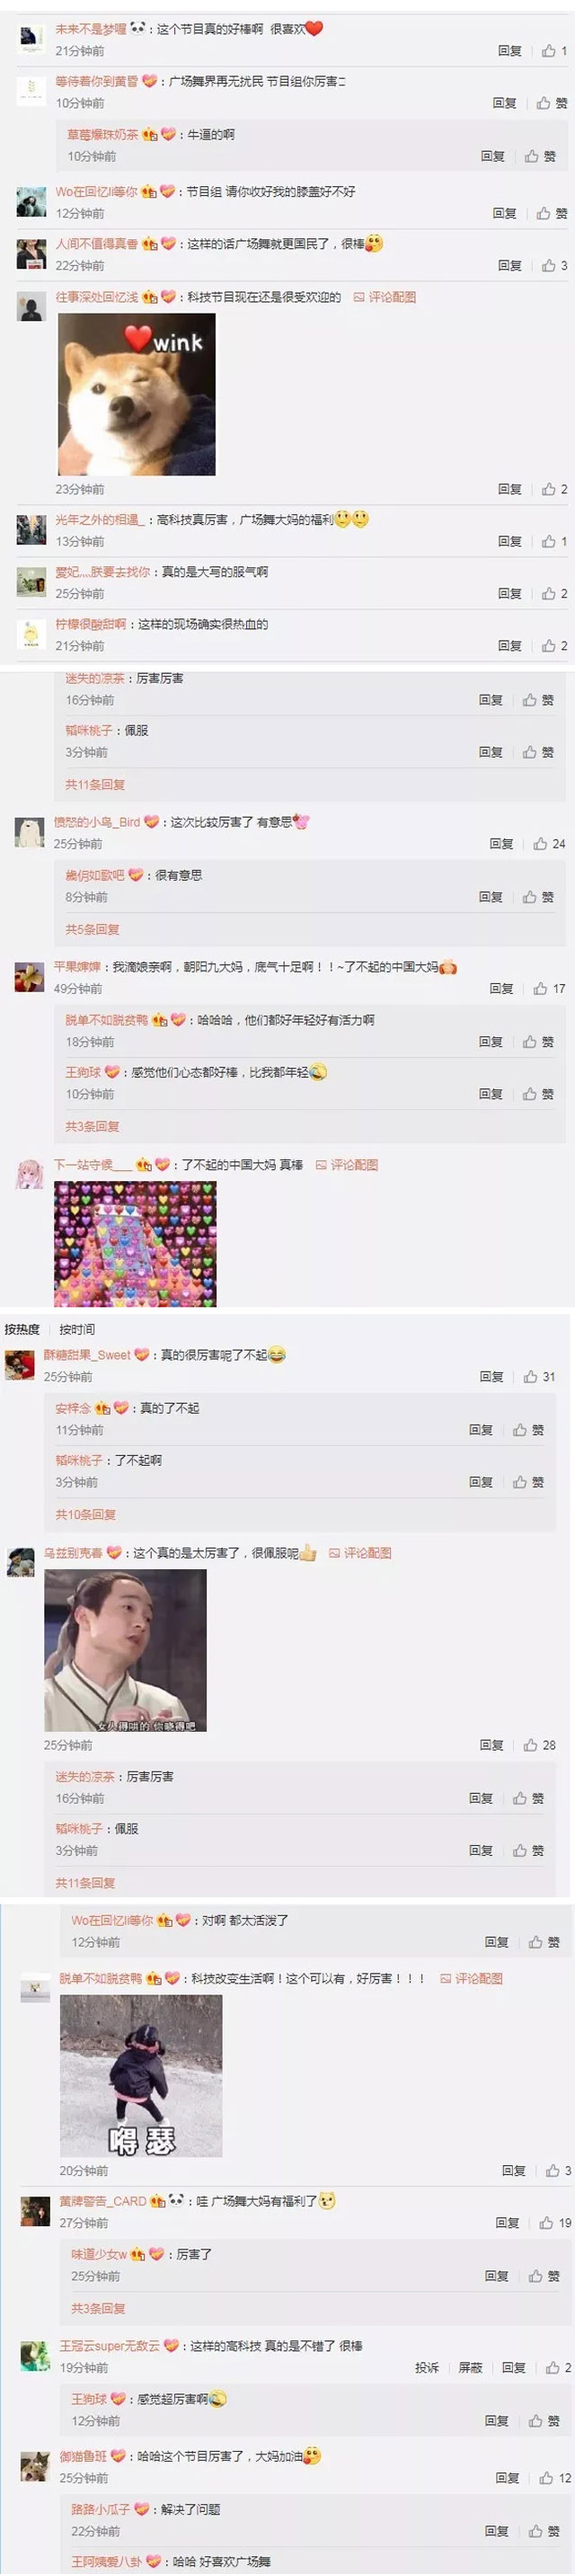
Task: Open 评论配图 icon beside 科技节目 comment
Action: click(385, 297)
